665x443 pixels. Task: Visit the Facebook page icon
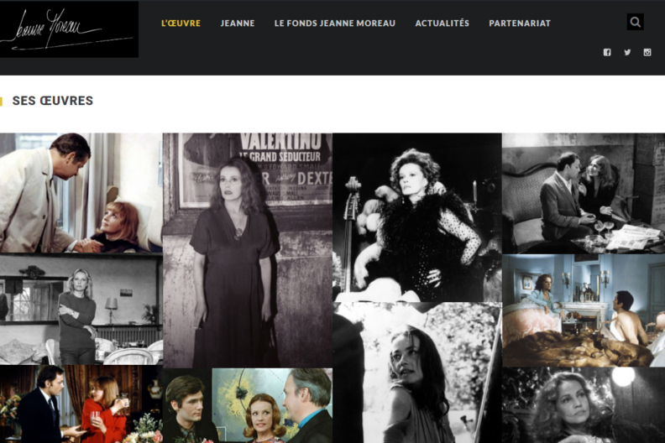click(607, 52)
